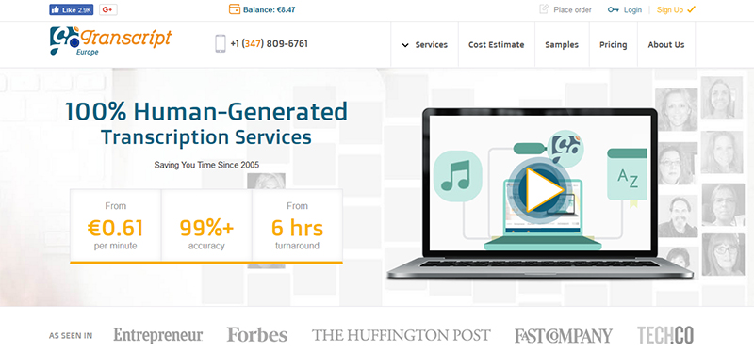Click the key icon beside Login
Viewport: 754px width, 352px height.
click(x=614, y=9)
